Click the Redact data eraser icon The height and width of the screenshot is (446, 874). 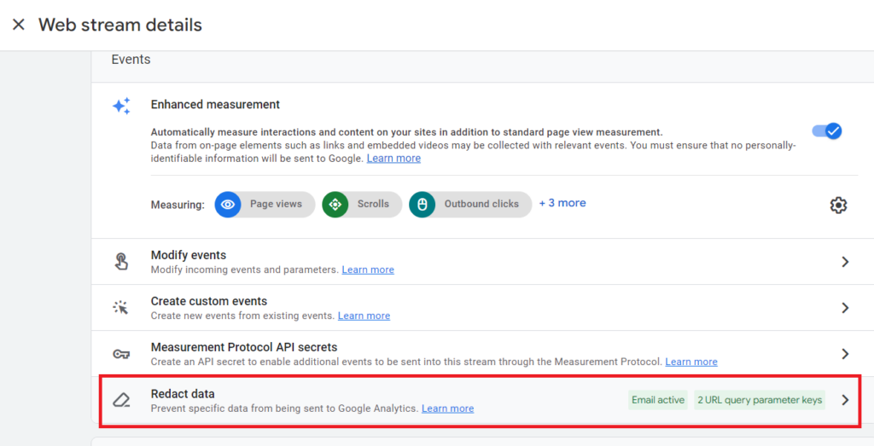(121, 400)
